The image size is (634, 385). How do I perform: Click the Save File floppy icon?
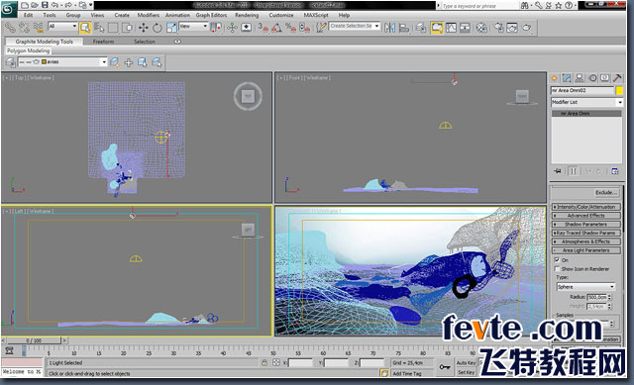(x=45, y=5)
